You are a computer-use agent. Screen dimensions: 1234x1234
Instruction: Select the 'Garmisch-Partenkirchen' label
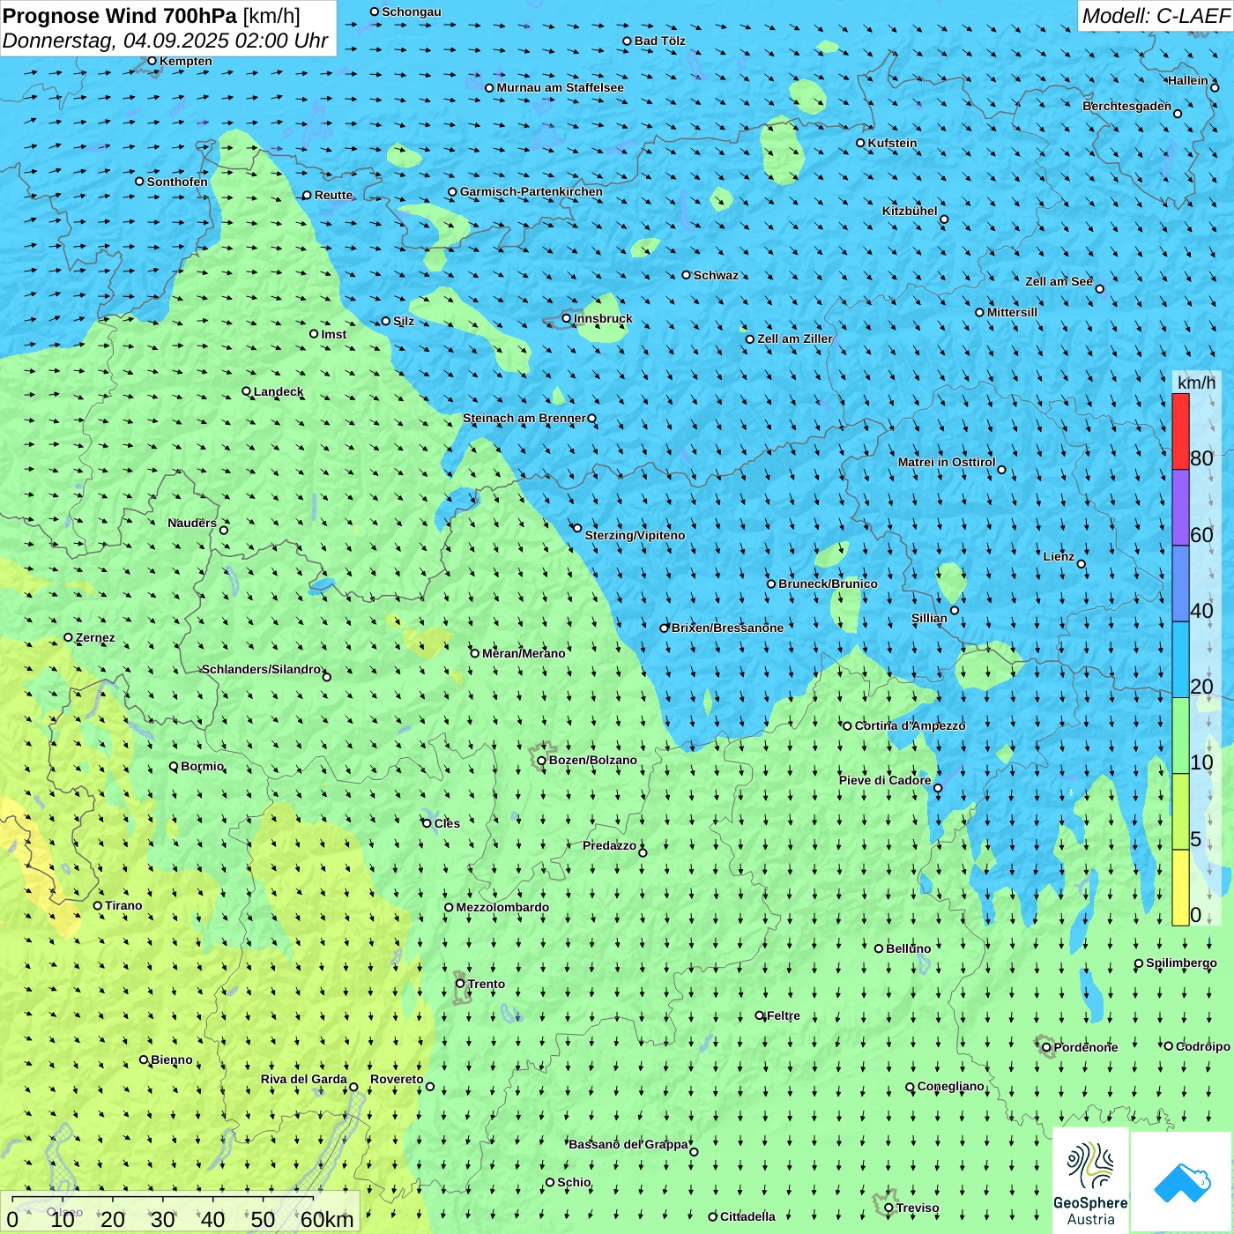[532, 191]
